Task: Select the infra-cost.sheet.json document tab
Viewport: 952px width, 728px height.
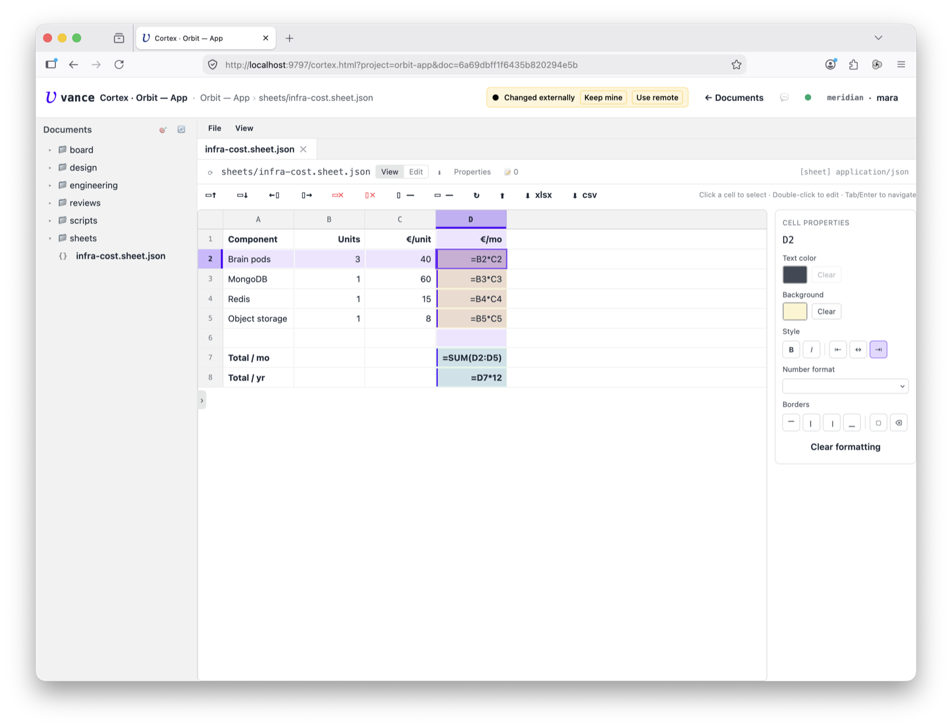Action: pyautogui.click(x=249, y=149)
